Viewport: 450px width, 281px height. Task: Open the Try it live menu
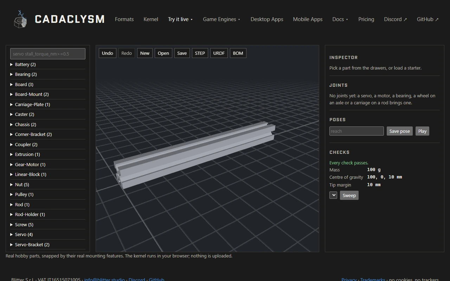pos(180,19)
